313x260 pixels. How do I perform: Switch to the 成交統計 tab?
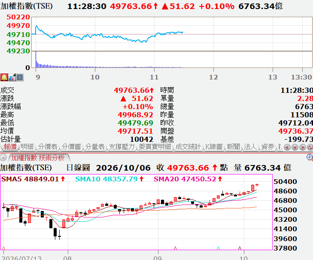coord(188,147)
